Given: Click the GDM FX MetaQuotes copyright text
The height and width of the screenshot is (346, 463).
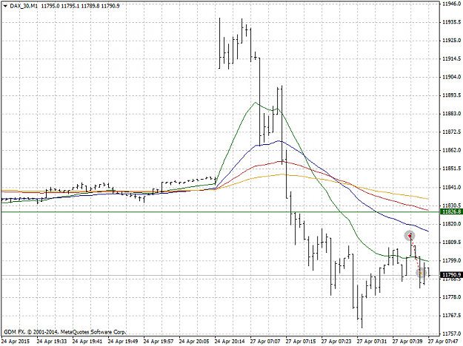Looking at the screenshot, I should tap(65, 332).
